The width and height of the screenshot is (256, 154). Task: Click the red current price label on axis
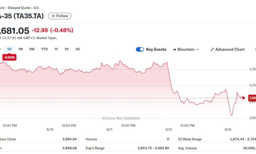pyautogui.click(x=252, y=98)
